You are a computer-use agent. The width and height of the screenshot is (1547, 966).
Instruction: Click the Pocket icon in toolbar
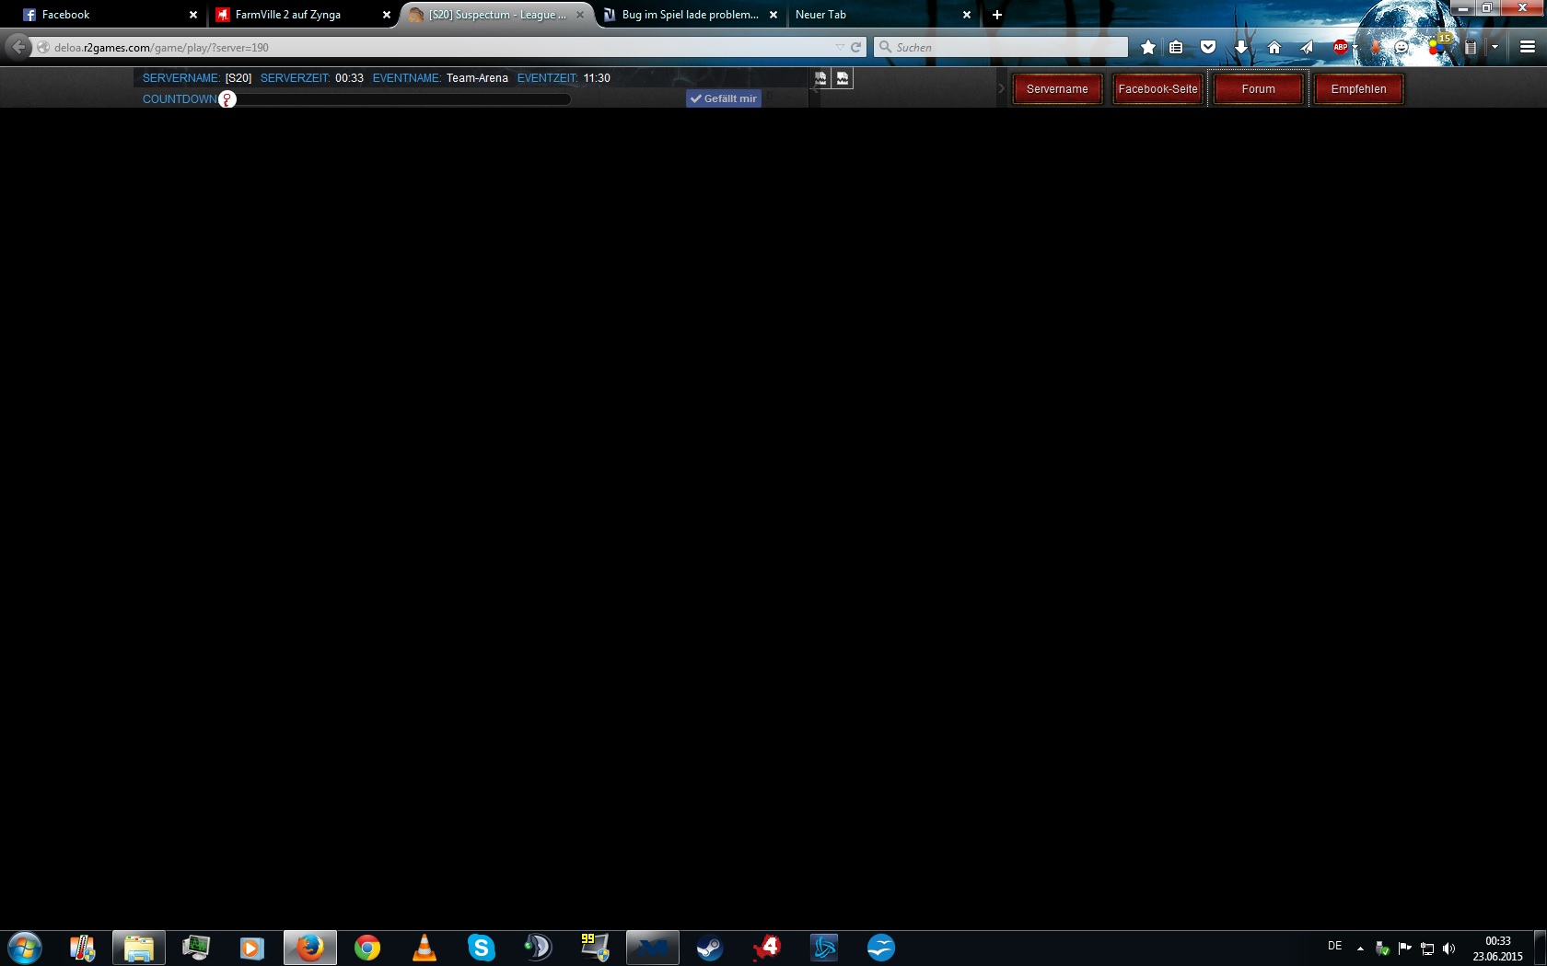pyautogui.click(x=1208, y=47)
